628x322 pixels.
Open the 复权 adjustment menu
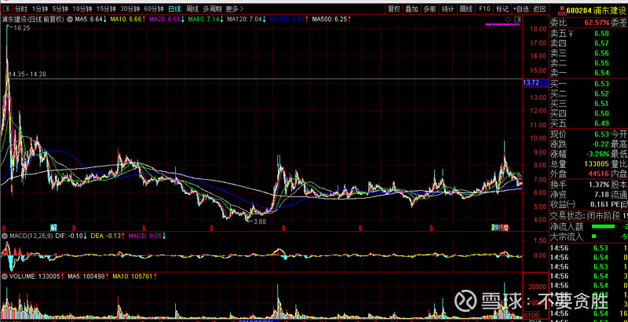394,8
